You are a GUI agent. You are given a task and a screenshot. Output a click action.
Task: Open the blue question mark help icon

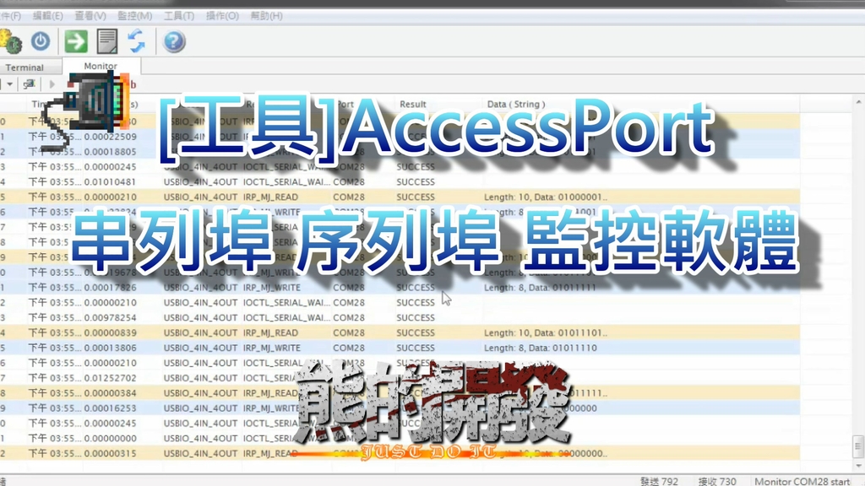174,41
